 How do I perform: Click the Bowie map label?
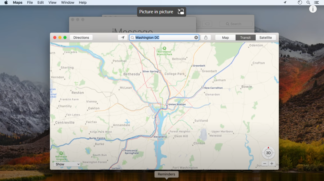pos(247,87)
